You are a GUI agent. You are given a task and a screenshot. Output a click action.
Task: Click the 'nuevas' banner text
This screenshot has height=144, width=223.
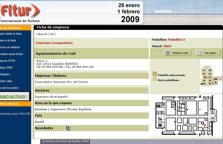(163, 11)
